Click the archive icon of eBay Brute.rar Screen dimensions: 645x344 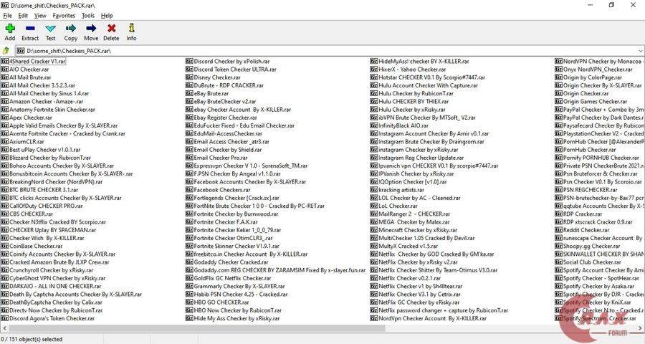[189, 93]
